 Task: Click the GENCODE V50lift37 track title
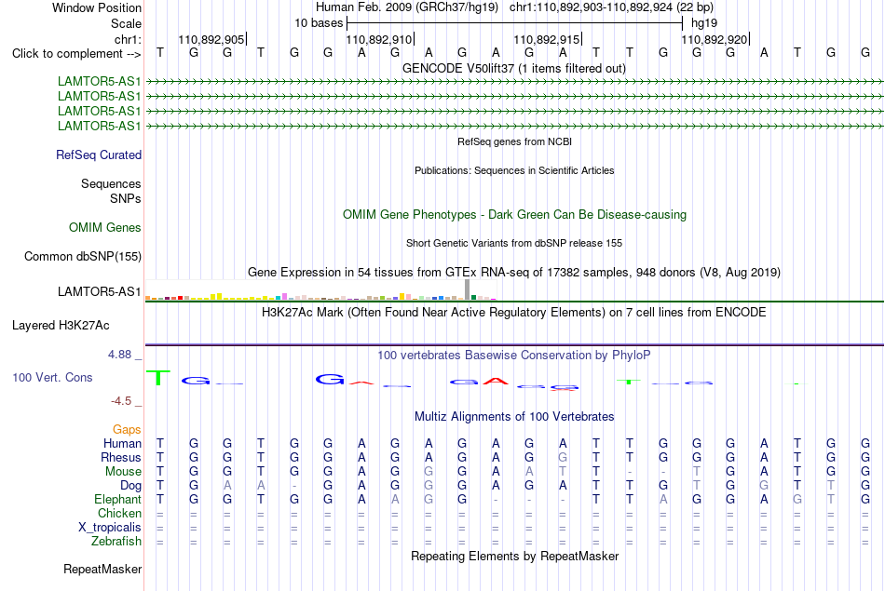(514, 68)
